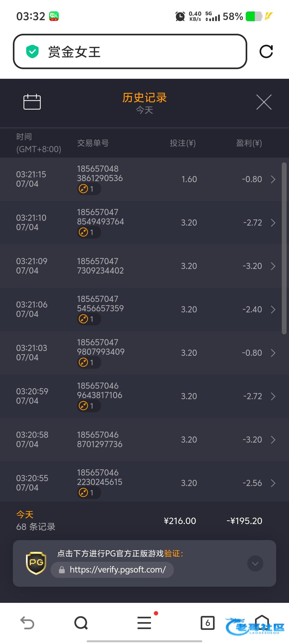Click the history list scrollbar
Screen dimensions: 289x643
tap(284, 248)
